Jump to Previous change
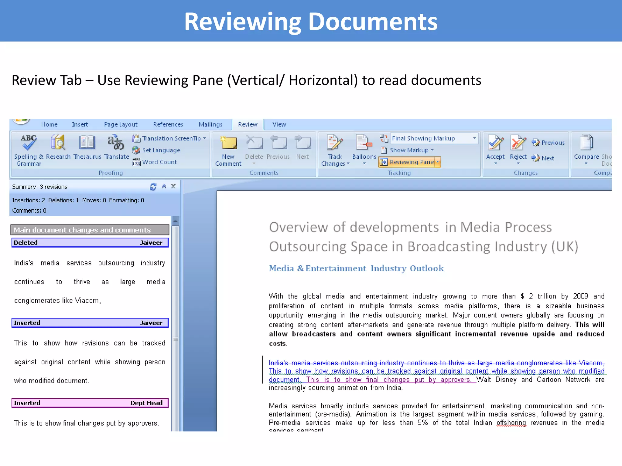The image size is (622, 466). click(x=548, y=143)
